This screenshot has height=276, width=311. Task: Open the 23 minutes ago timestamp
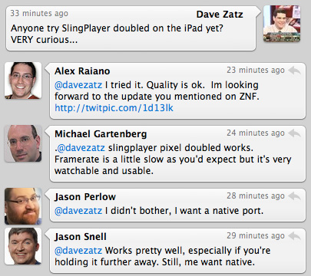pyautogui.click(x=256, y=70)
